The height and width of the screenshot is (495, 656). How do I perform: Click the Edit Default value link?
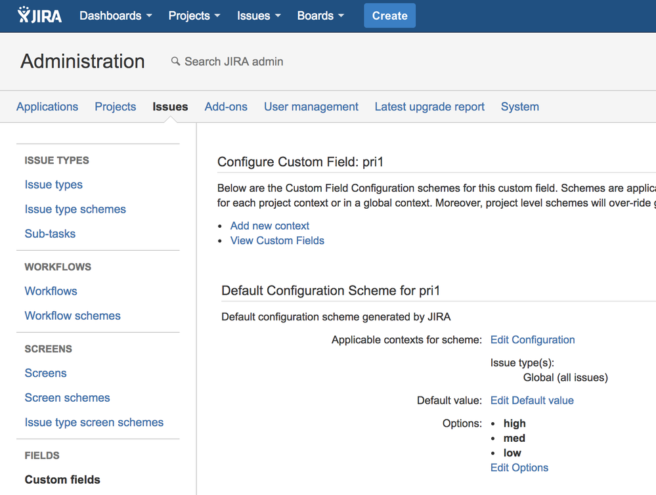click(x=532, y=400)
